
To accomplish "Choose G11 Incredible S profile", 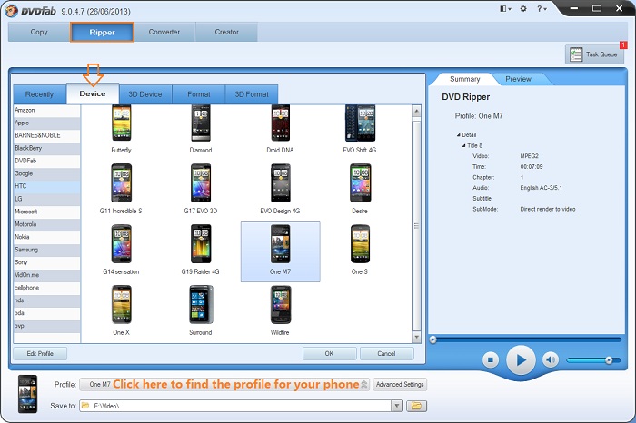I will click(x=121, y=189).
